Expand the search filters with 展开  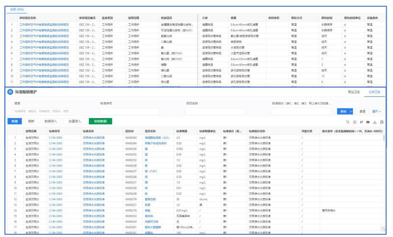pyautogui.click(x=376, y=111)
